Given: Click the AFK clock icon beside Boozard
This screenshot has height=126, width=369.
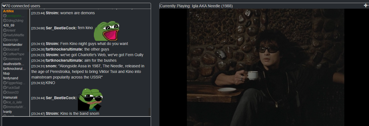Looking at the screenshot, I should point(5,49).
